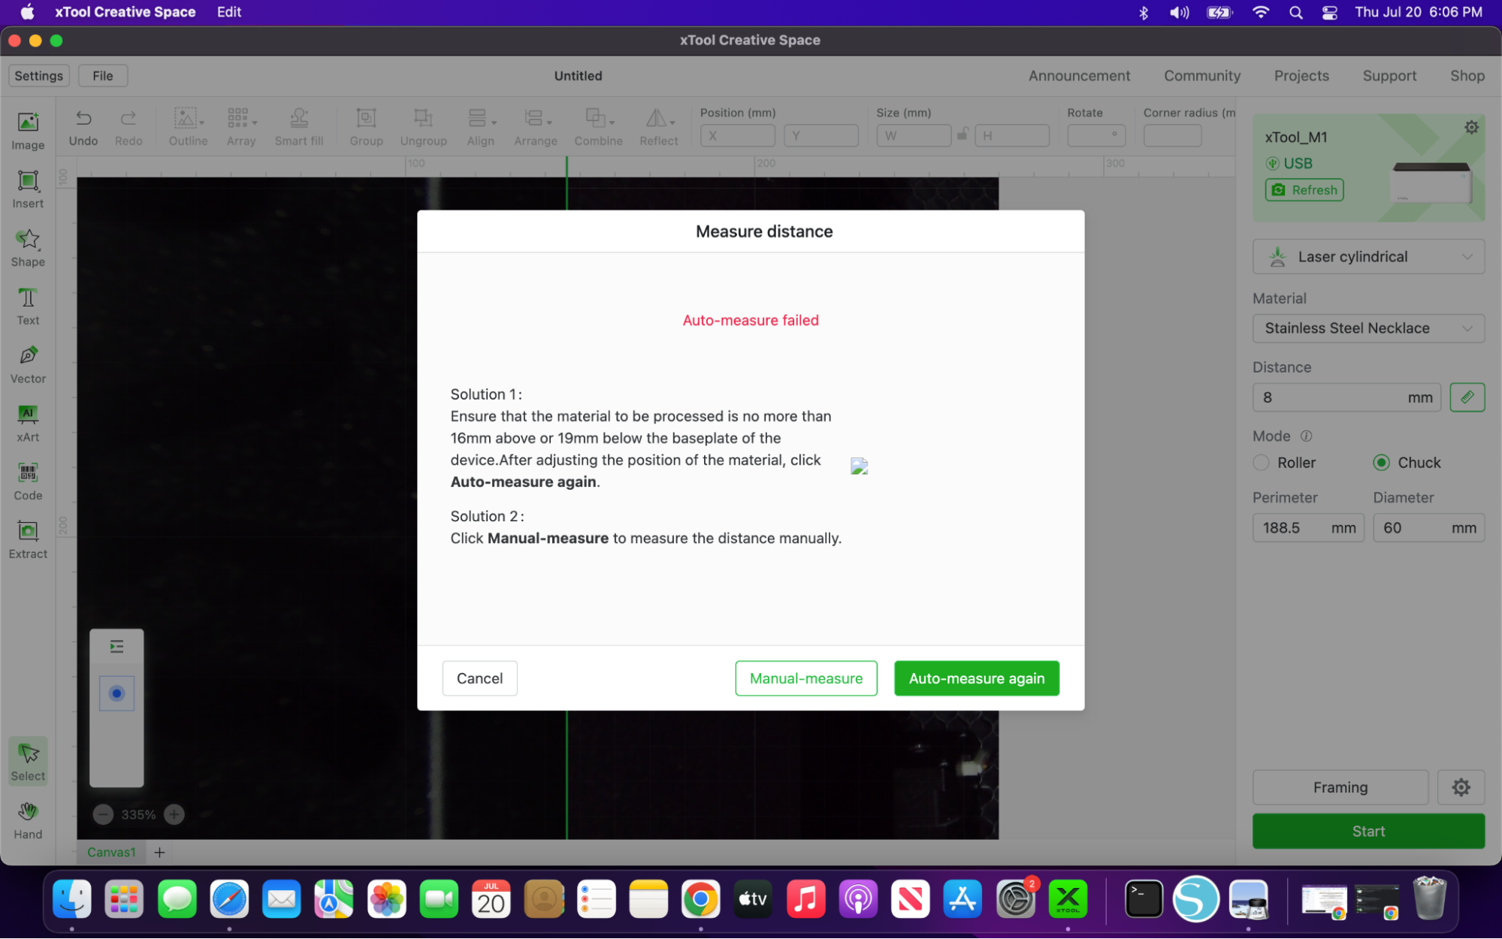Open the File menu
This screenshot has width=1502, height=939.
coord(102,76)
